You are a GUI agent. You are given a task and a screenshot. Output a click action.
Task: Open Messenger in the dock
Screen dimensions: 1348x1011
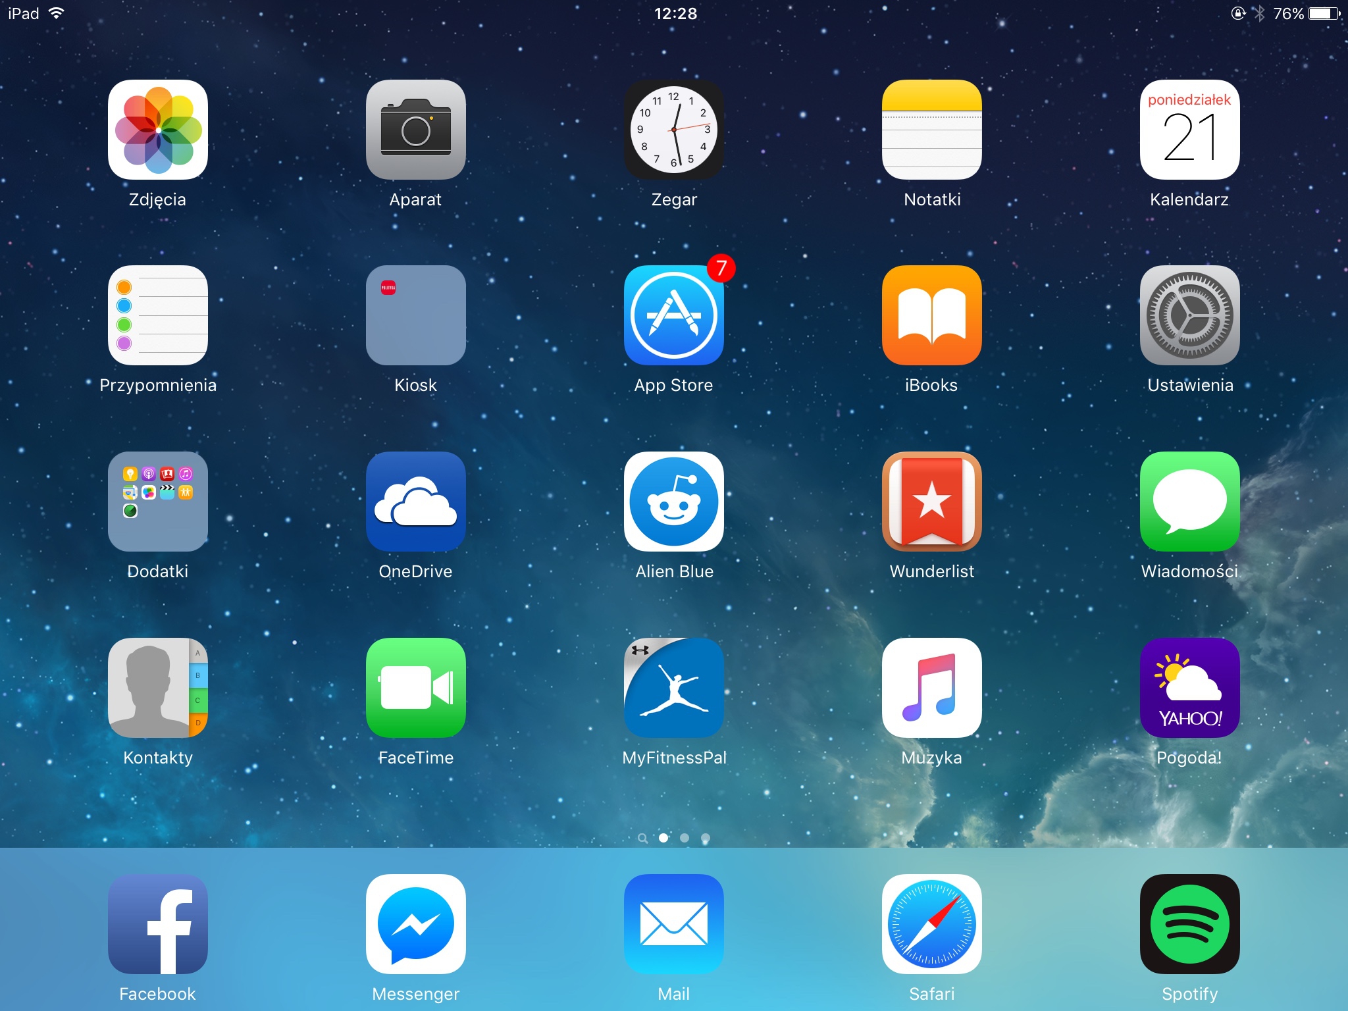pos(415,923)
